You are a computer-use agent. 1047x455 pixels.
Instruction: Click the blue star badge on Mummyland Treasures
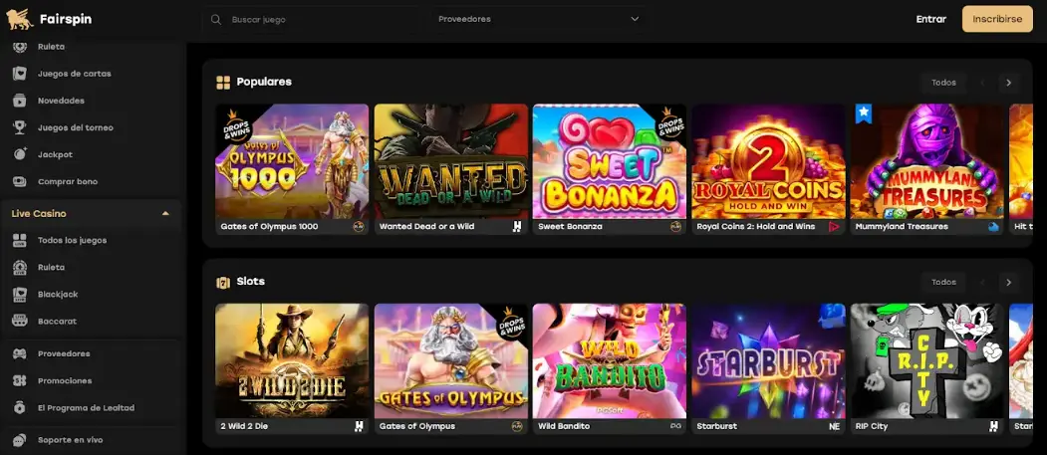click(864, 114)
